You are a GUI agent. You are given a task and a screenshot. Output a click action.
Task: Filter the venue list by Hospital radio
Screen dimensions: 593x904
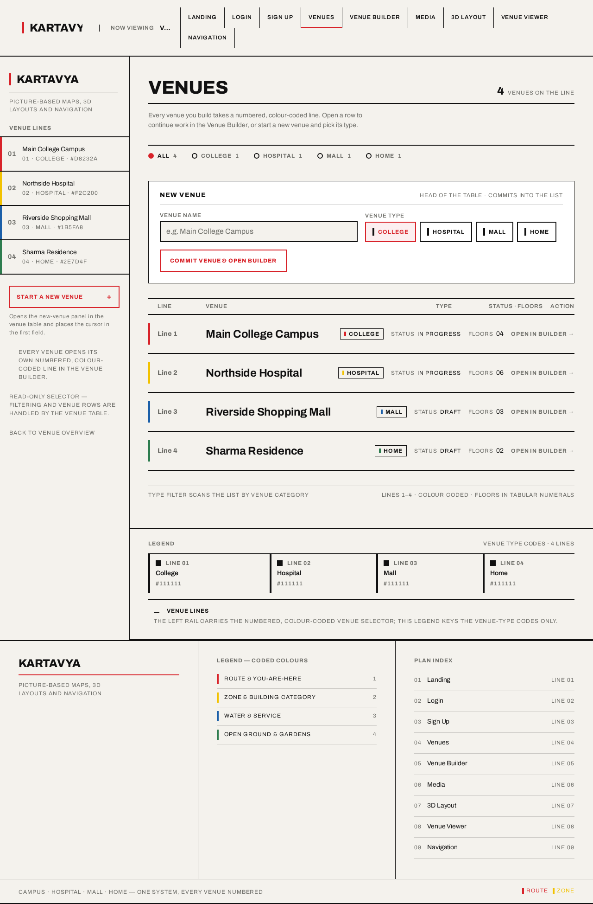point(278,156)
